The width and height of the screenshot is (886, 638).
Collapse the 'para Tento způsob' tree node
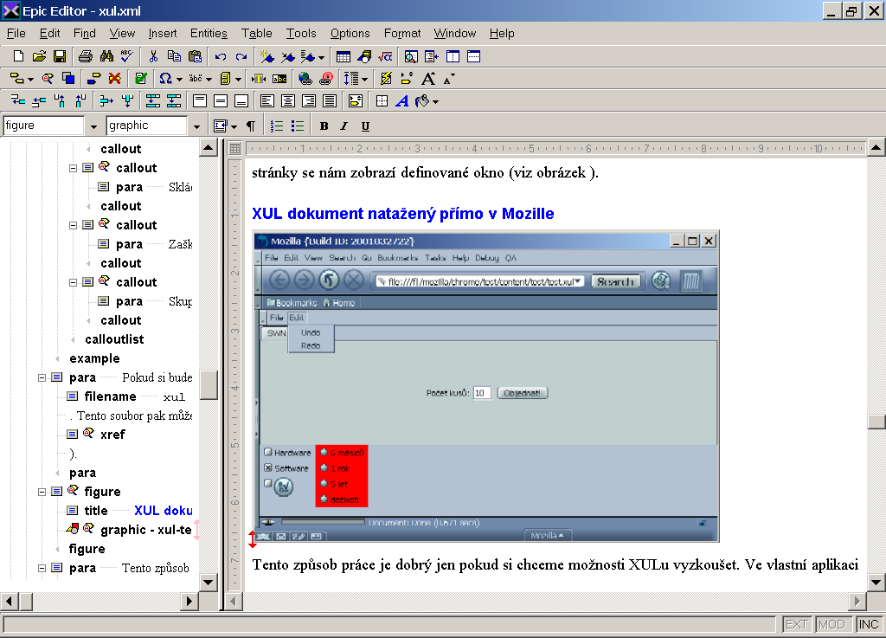42,568
